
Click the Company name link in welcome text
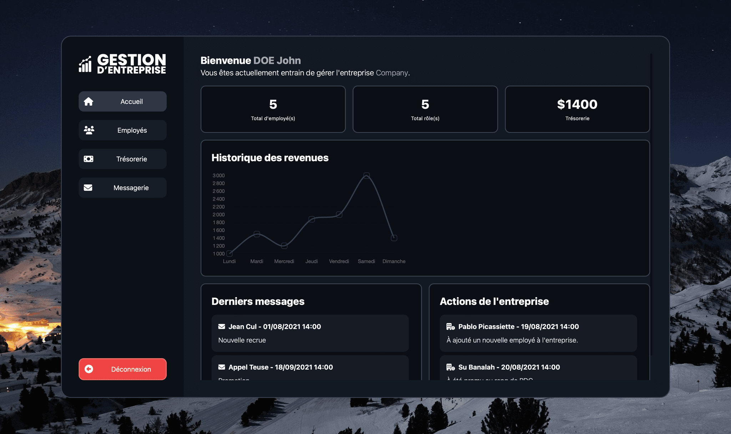click(x=392, y=73)
